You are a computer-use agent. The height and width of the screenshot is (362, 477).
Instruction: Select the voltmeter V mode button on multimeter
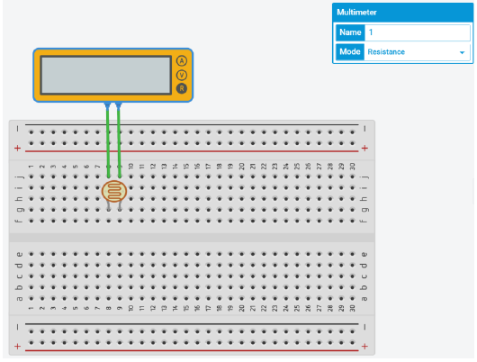click(x=182, y=75)
